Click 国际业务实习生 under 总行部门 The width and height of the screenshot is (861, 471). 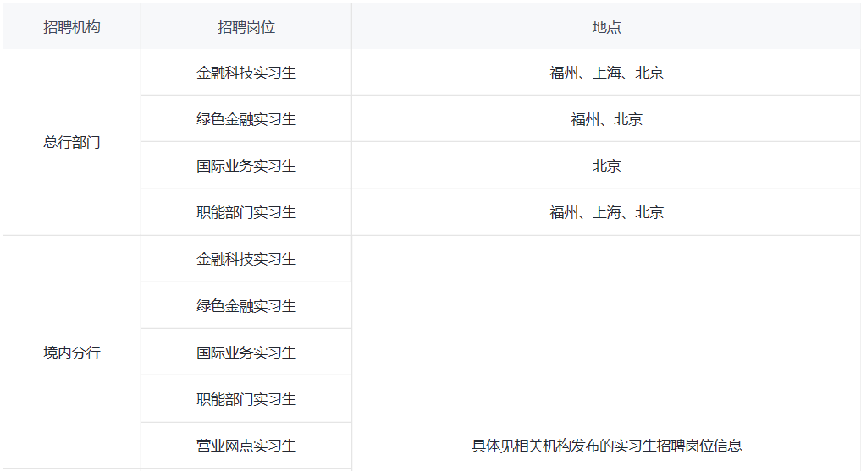pos(246,166)
